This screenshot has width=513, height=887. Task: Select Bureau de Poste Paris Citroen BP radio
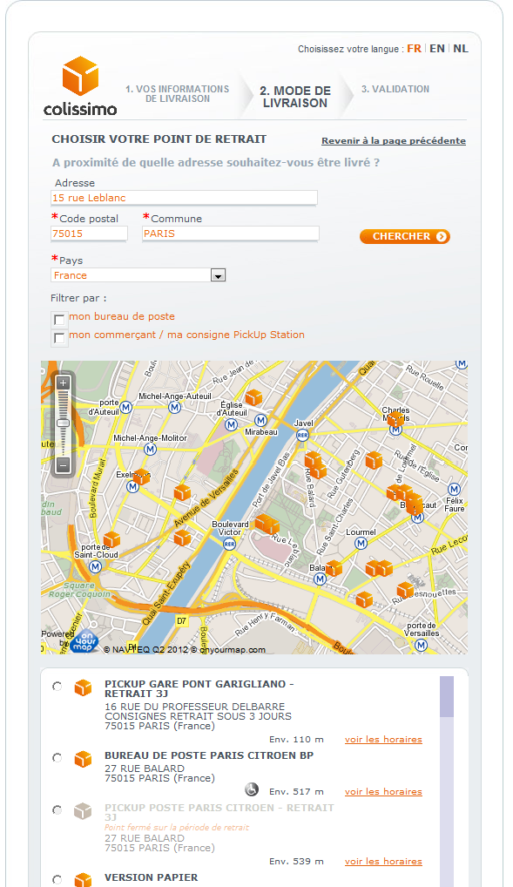[x=57, y=757]
